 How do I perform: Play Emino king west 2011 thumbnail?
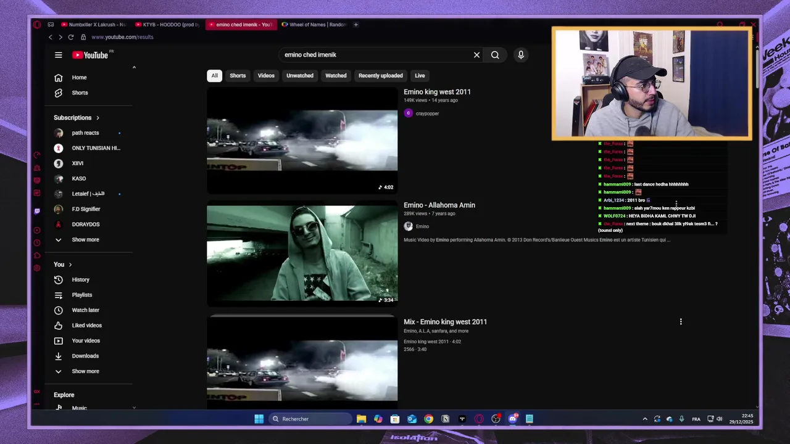[302, 141]
